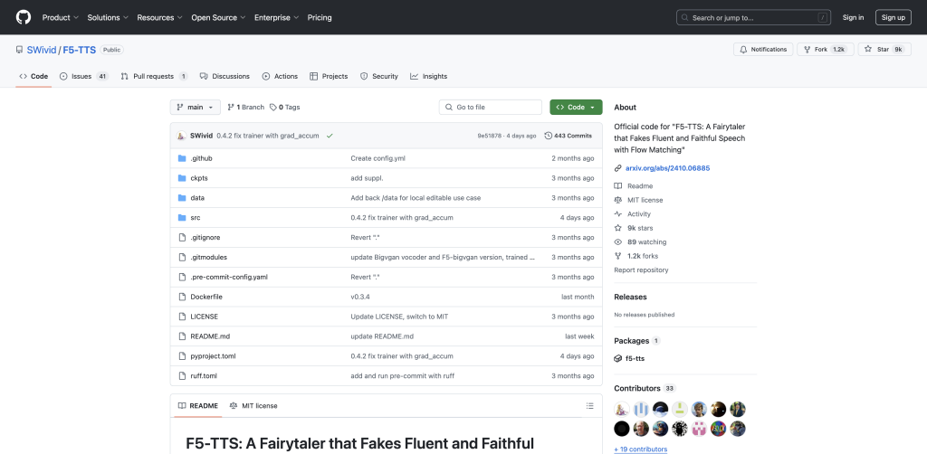Open the .pre-commit-config.yaml file

229,277
